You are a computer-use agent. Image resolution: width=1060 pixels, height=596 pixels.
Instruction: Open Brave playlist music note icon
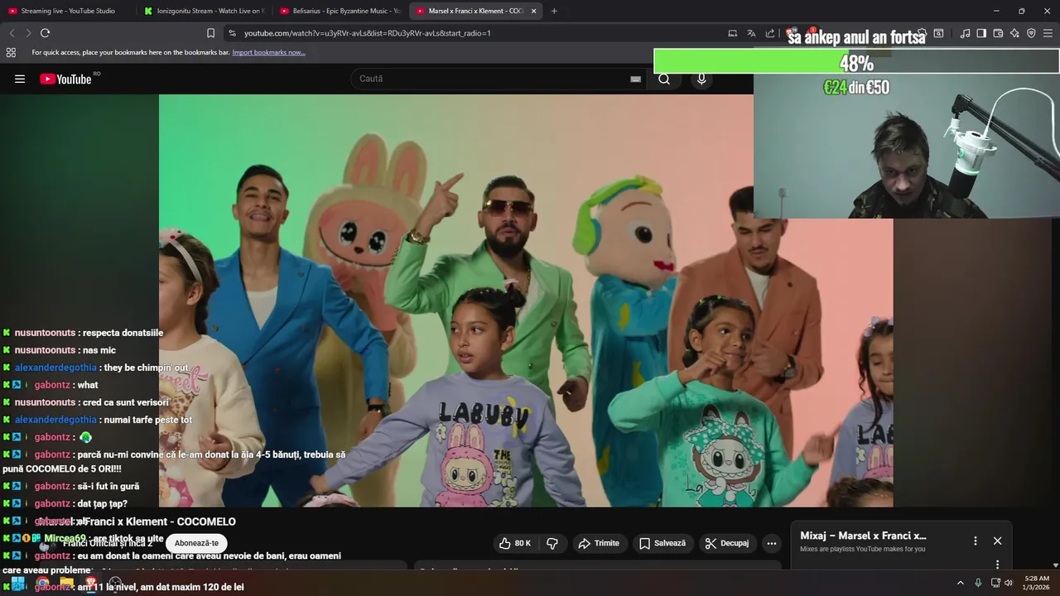point(965,33)
